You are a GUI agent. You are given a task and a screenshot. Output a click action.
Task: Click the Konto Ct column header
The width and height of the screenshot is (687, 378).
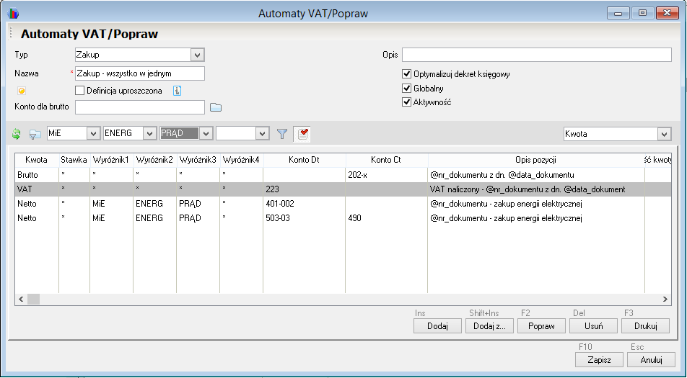tap(386, 160)
